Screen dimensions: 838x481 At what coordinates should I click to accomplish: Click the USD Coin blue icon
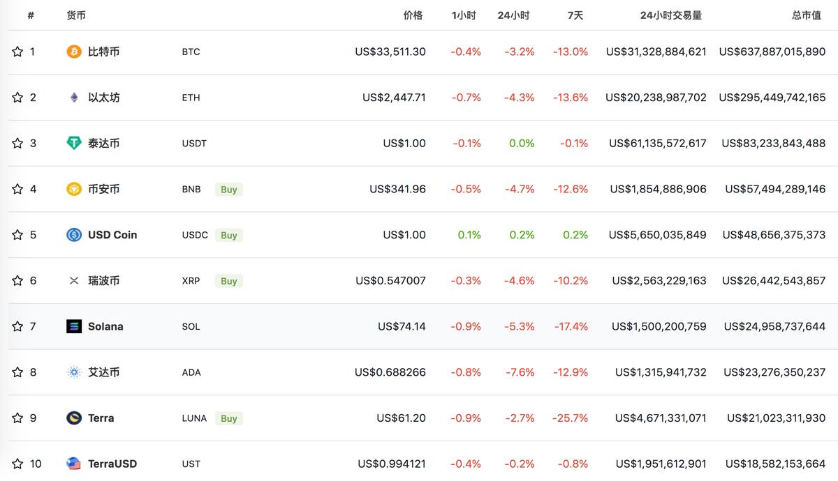(74, 235)
